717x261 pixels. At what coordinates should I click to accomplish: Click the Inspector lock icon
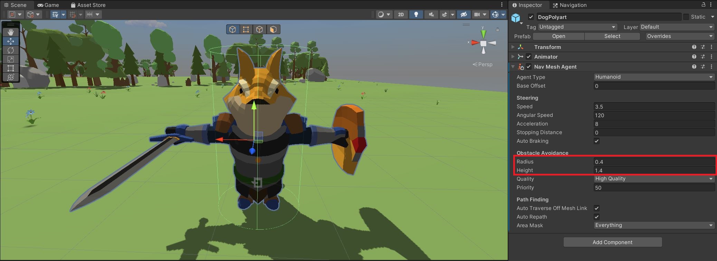[x=703, y=4]
